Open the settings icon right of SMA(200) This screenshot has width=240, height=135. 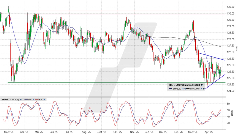204,88
